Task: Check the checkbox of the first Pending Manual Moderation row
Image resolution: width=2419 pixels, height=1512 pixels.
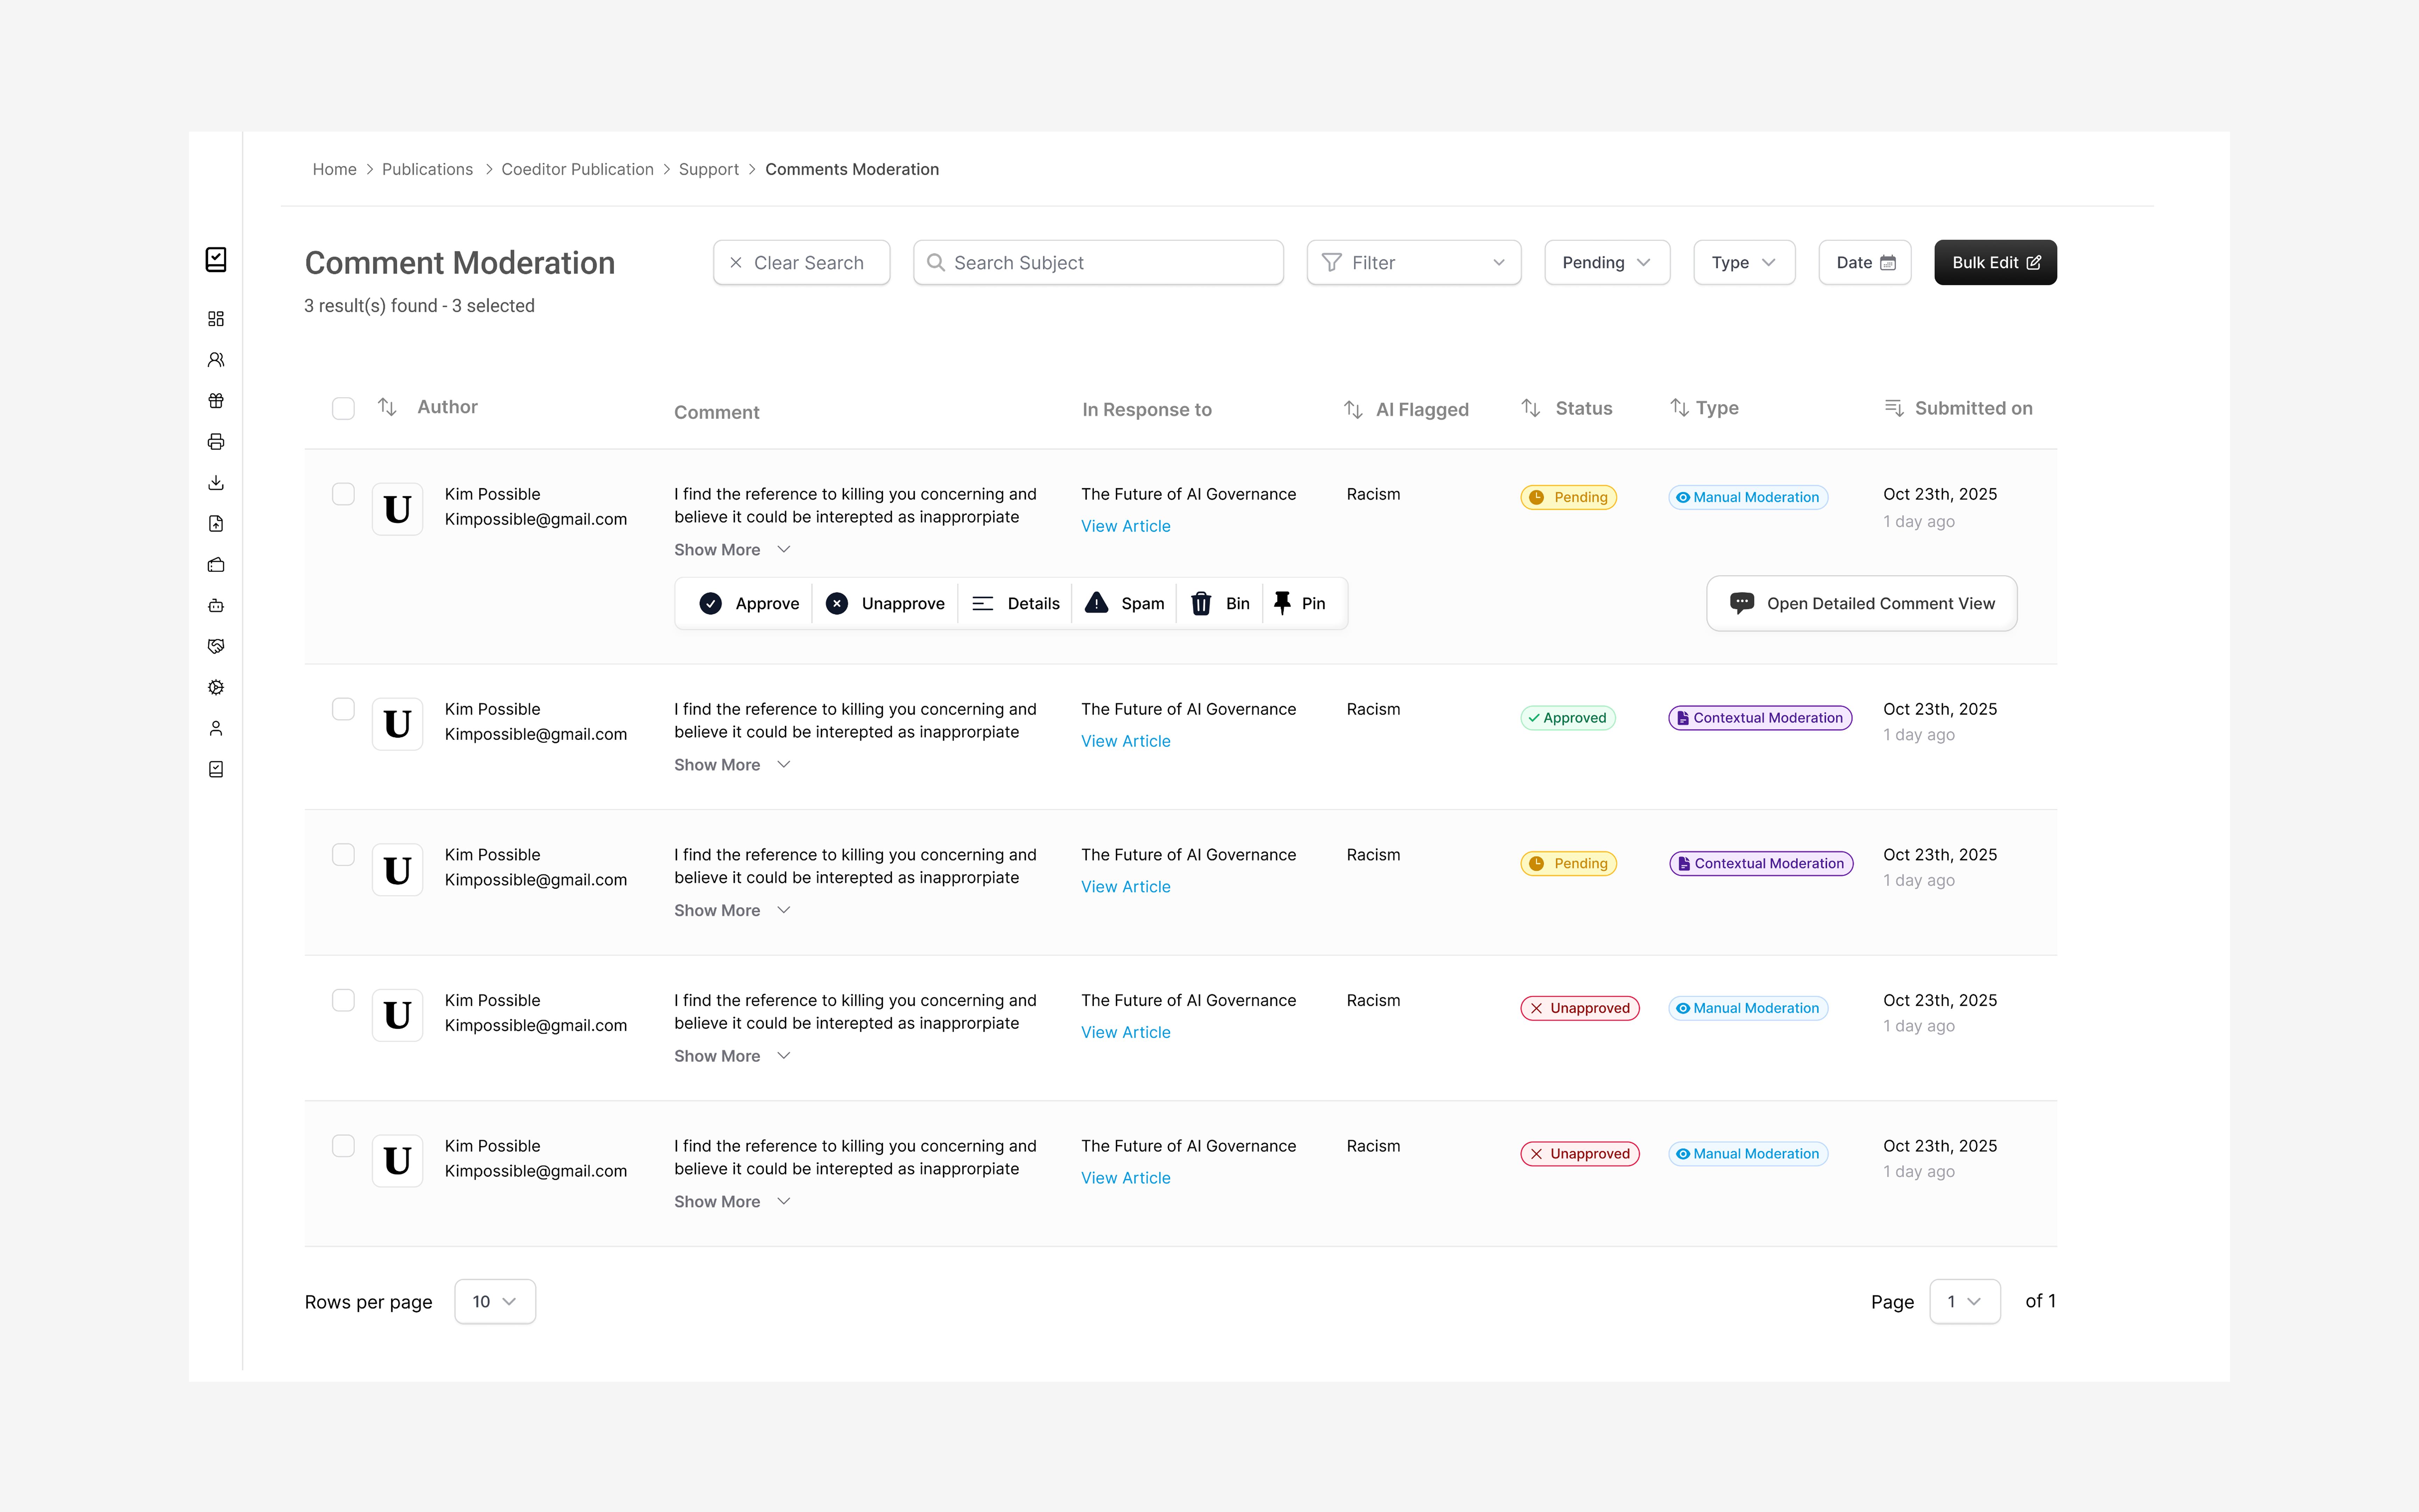Action: click(x=343, y=494)
